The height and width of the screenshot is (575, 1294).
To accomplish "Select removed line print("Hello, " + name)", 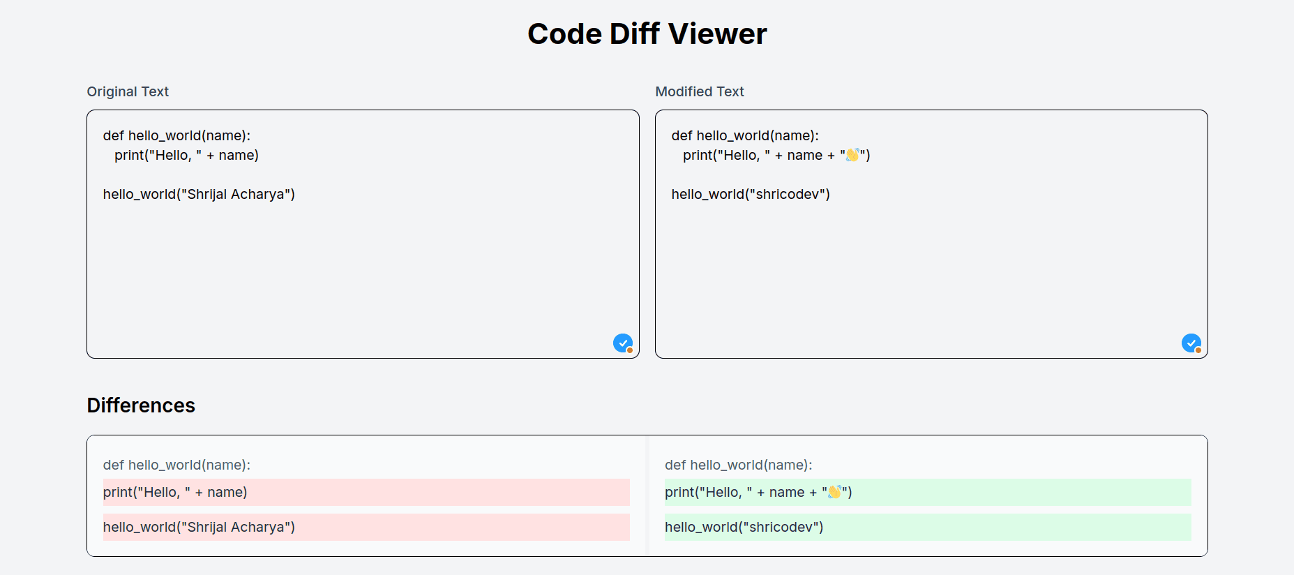I will (x=366, y=492).
